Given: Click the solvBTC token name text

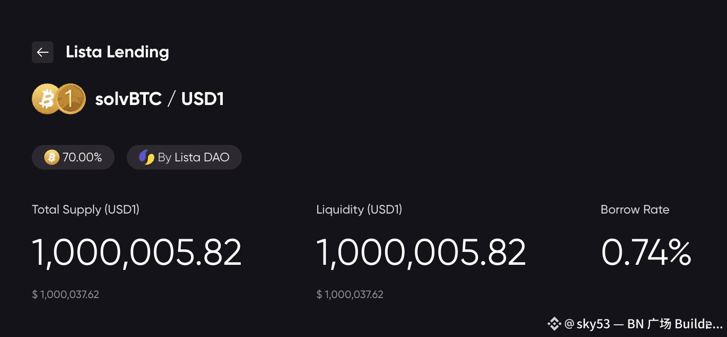Looking at the screenshot, I should click(x=128, y=99).
